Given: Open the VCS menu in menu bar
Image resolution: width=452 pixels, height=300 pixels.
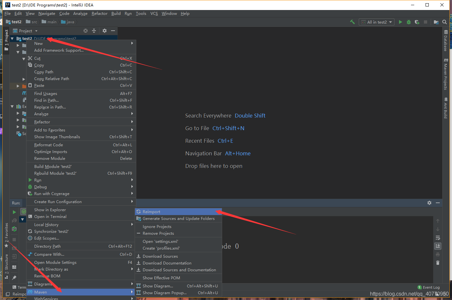Looking at the screenshot, I should 154,14.
